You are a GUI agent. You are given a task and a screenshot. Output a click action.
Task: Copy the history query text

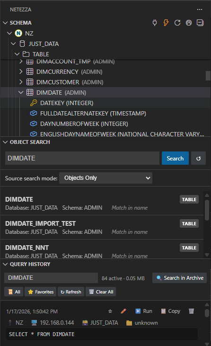171,311
